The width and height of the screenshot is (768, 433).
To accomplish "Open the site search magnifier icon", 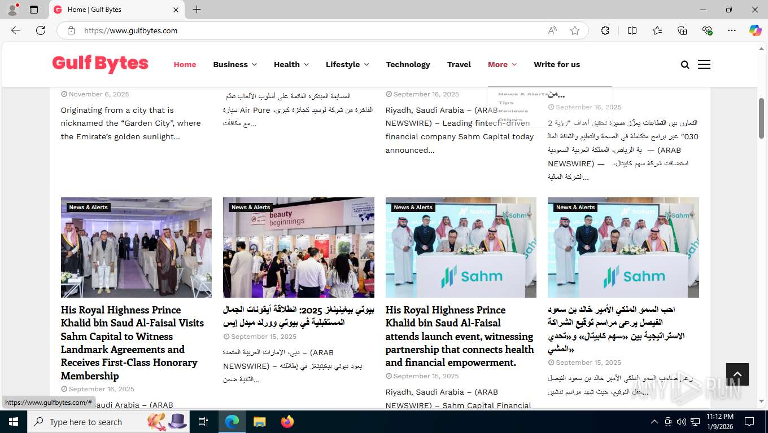I will (685, 65).
